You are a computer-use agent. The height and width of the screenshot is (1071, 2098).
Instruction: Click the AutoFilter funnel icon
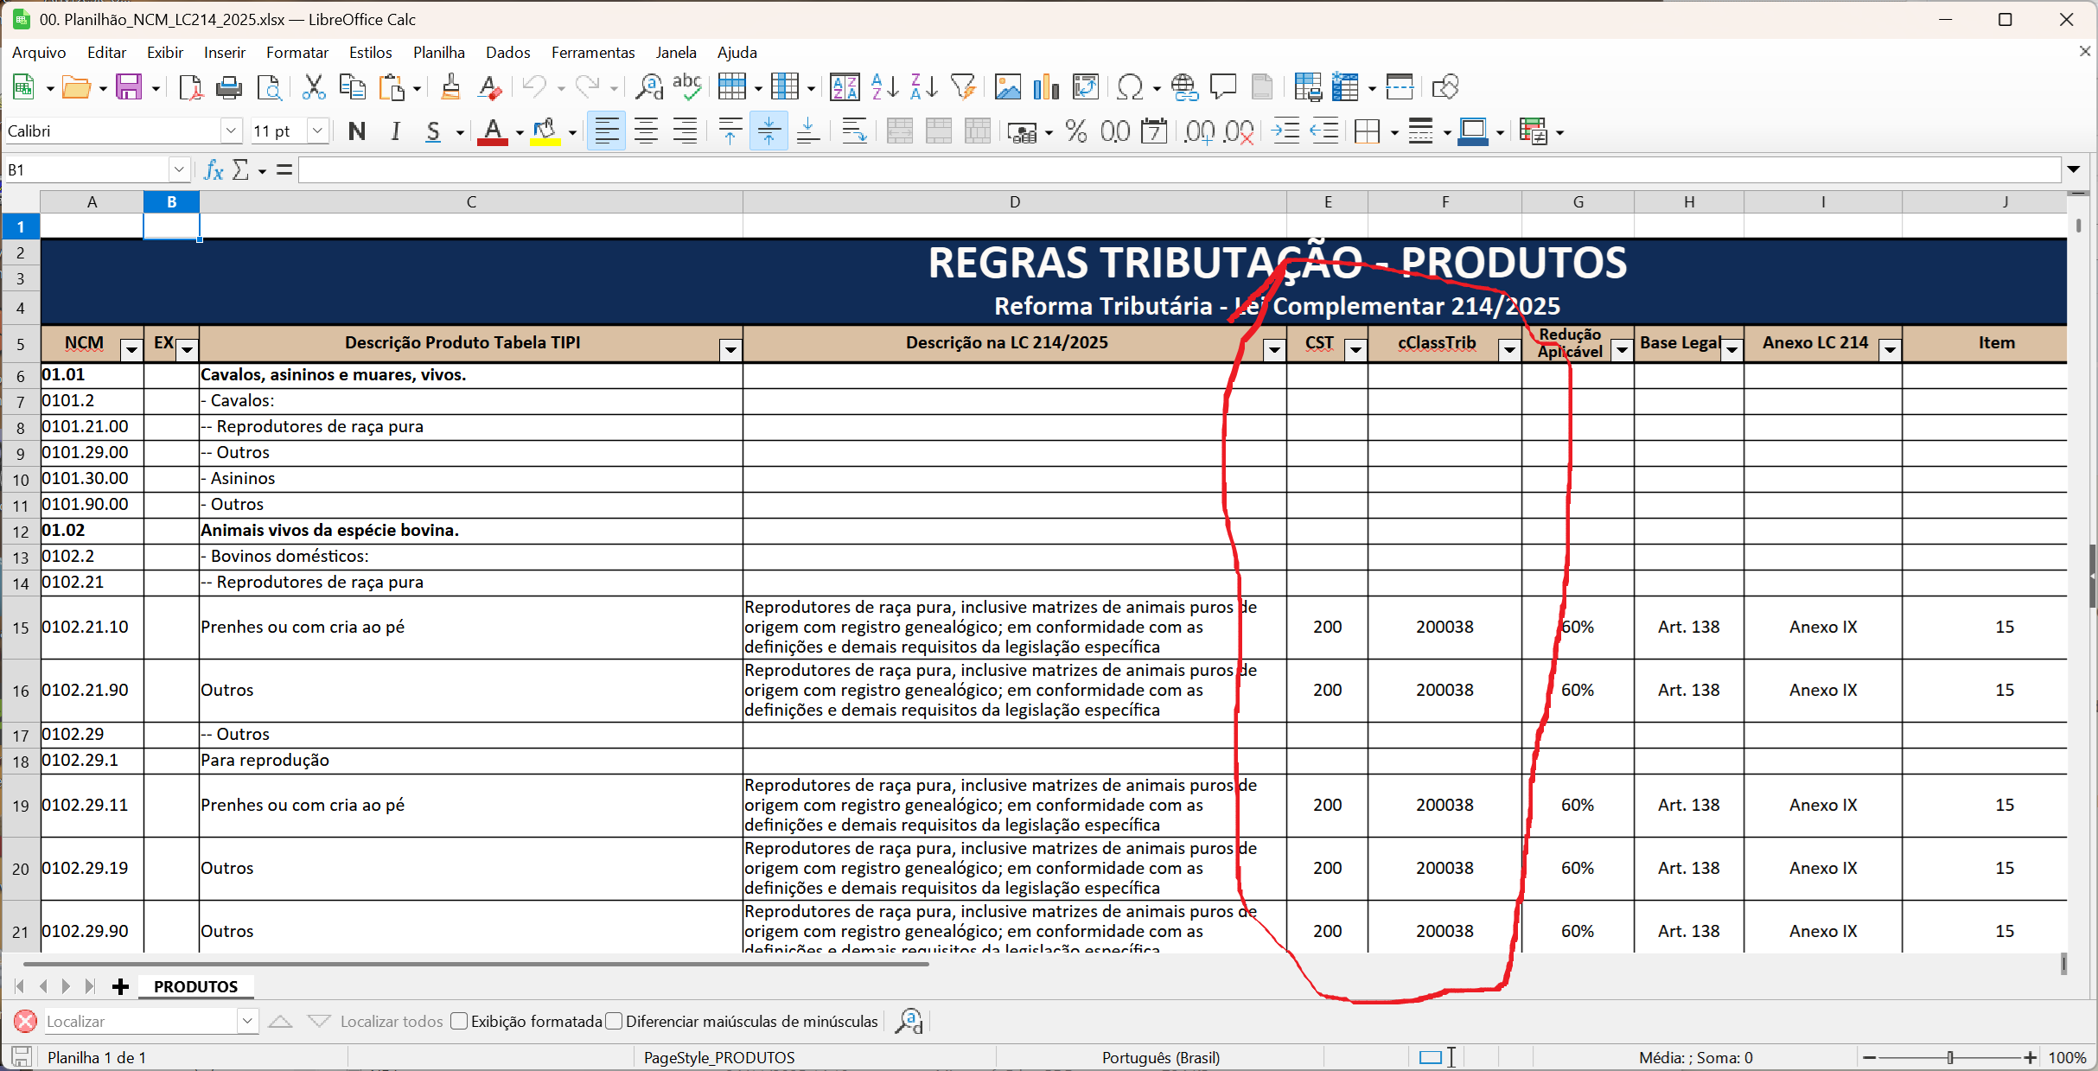962,87
